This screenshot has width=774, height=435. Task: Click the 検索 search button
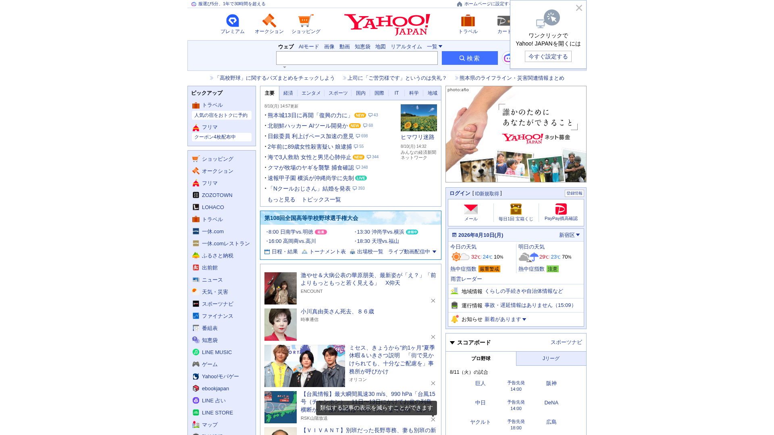[470, 58]
